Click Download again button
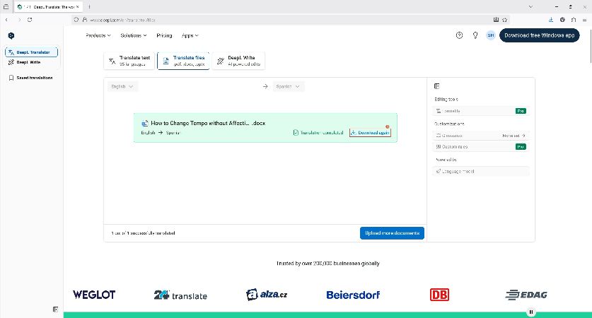The width and height of the screenshot is (592, 318). [x=370, y=132]
